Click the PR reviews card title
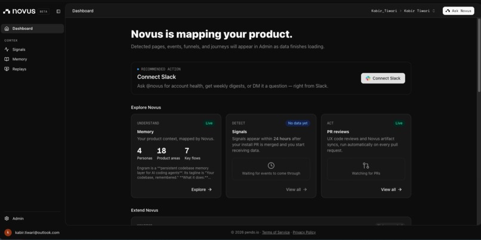Viewport: 481px width, 240px height. [338, 132]
